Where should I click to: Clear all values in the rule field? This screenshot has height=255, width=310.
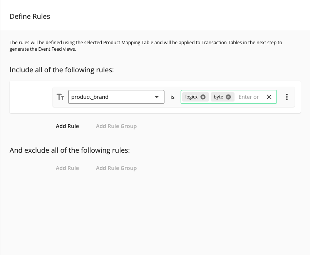point(269,97)
